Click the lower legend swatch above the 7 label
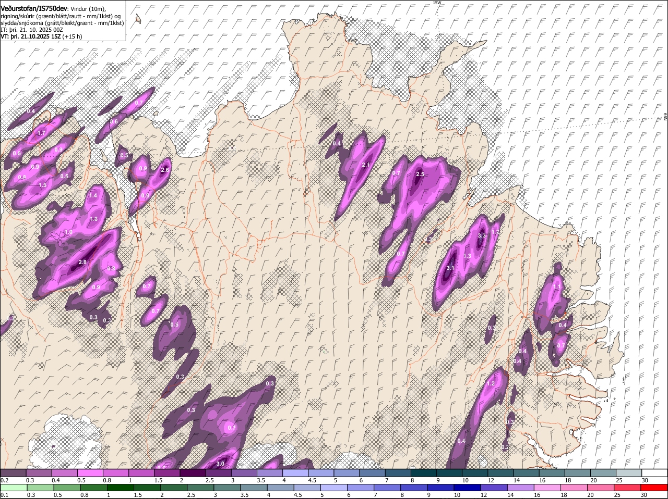The height and width of the screenshot is (499, 668). pyautogui.click(x=387, y=488)
